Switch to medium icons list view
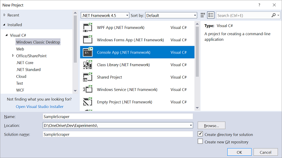Viewport: 282px width, 158px height. 211,15
